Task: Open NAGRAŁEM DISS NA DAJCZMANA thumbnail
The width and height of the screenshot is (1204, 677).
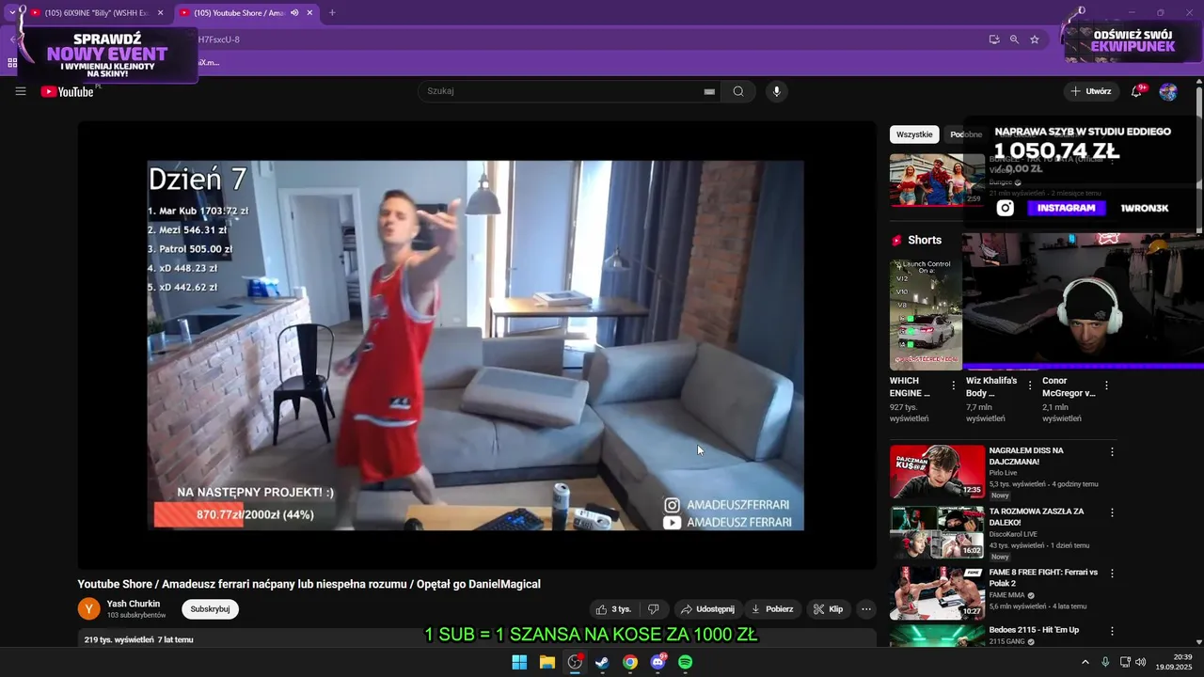Action: (x=937, y=472)
